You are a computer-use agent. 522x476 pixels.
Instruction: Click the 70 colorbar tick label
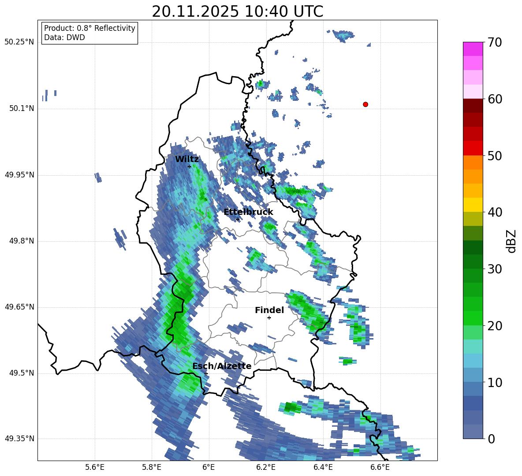[x=494, y=42]
